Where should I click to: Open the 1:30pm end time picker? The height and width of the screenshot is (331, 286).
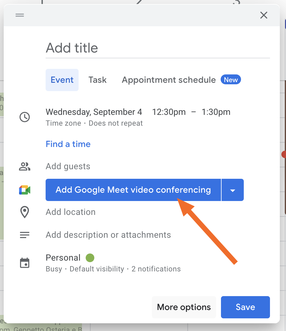tap(216, 112)
